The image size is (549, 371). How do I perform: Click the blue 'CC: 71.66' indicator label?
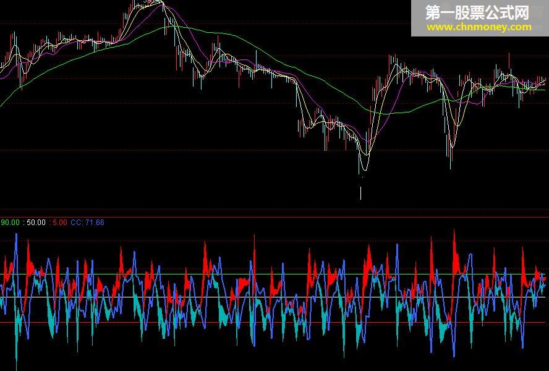(x=87, y=223)
